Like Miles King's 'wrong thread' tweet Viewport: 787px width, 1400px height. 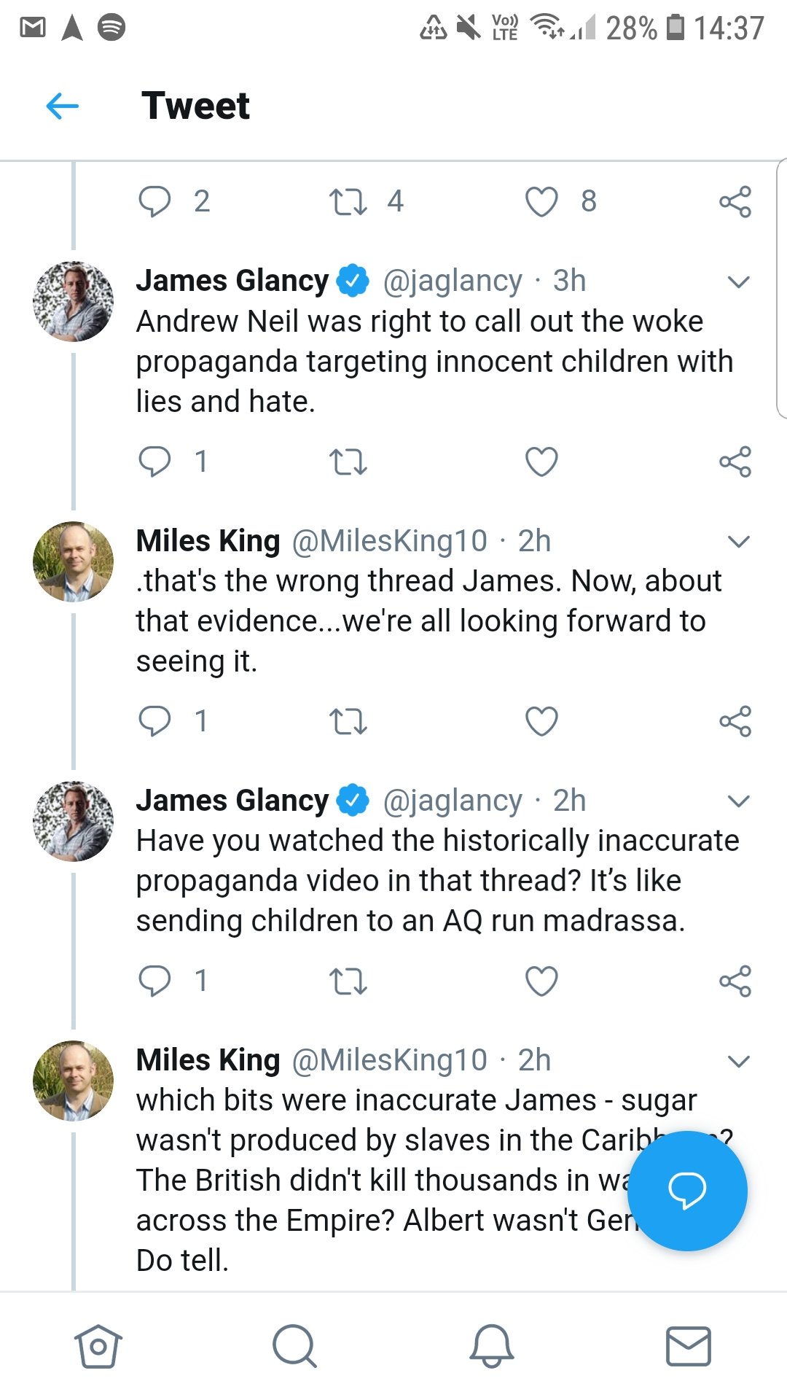pyautogui.click(x=541, y=721)
